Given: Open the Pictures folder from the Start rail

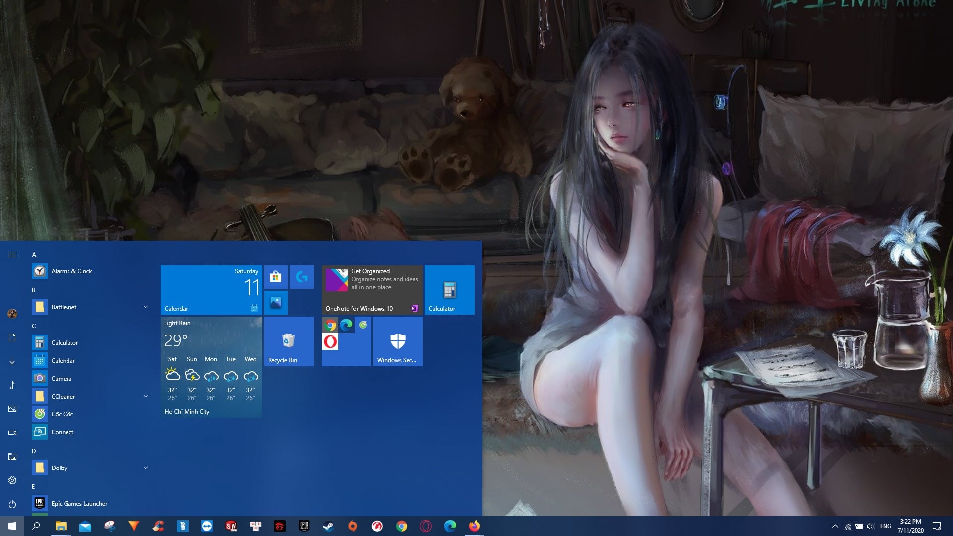Looking at the screenshot, I should (12, 409).
